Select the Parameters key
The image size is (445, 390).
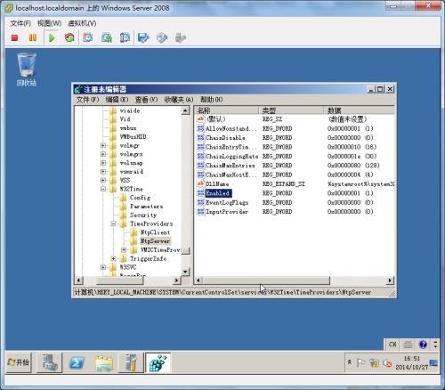pyautogui.click(x=147, y=207)
